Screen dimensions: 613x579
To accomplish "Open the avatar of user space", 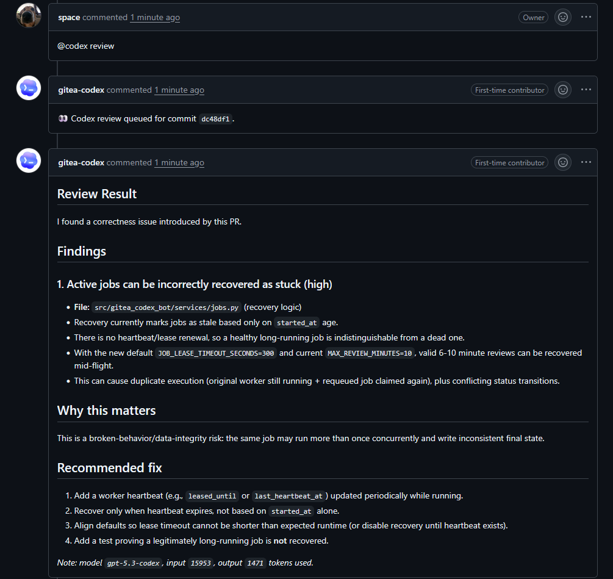I will point(29,16).
